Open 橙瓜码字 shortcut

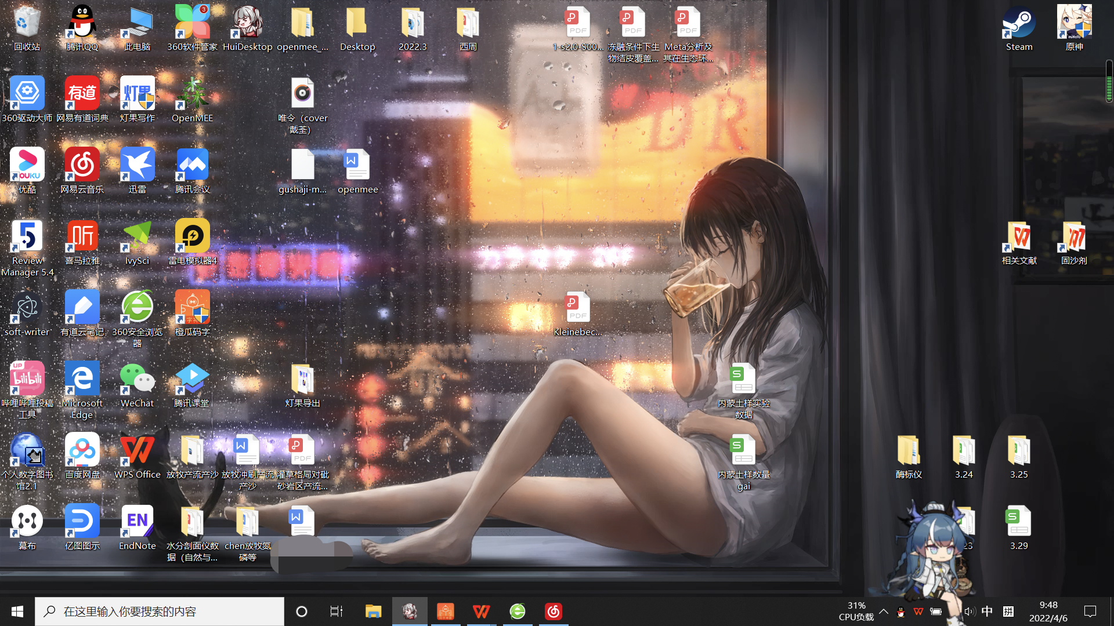(x=192, y=314)
